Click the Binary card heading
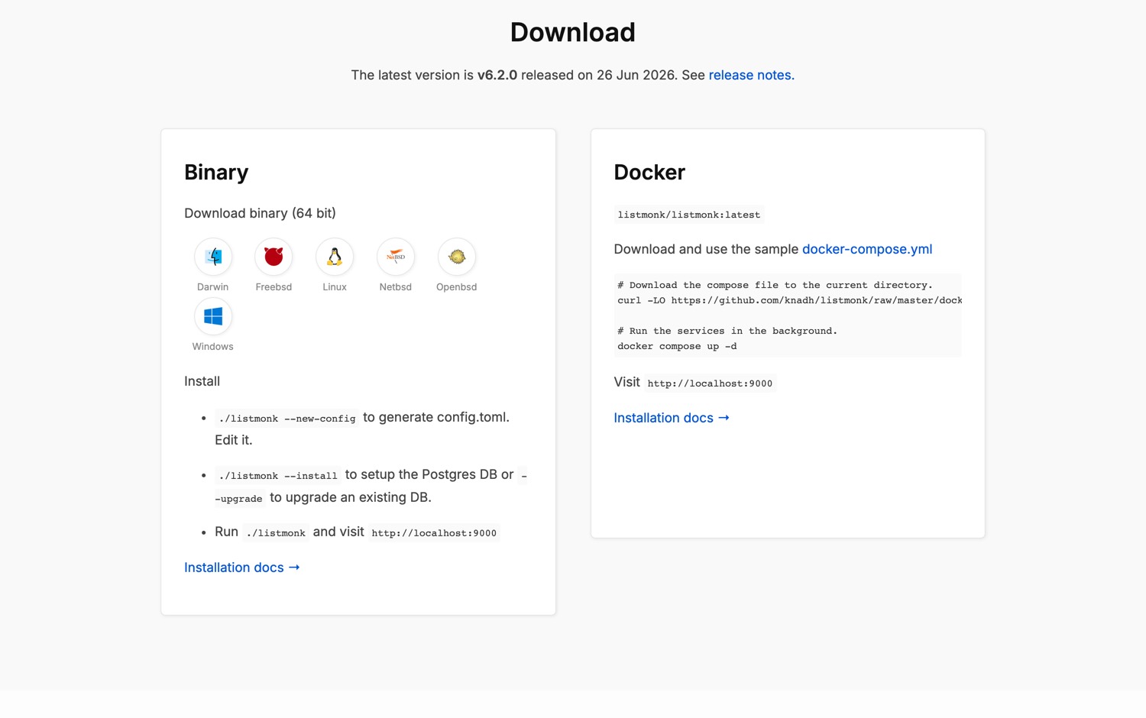This screenshot has width=1146, height=718. click(216, 173)
